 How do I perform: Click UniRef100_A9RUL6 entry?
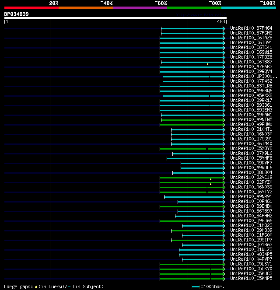pos(251,168)
